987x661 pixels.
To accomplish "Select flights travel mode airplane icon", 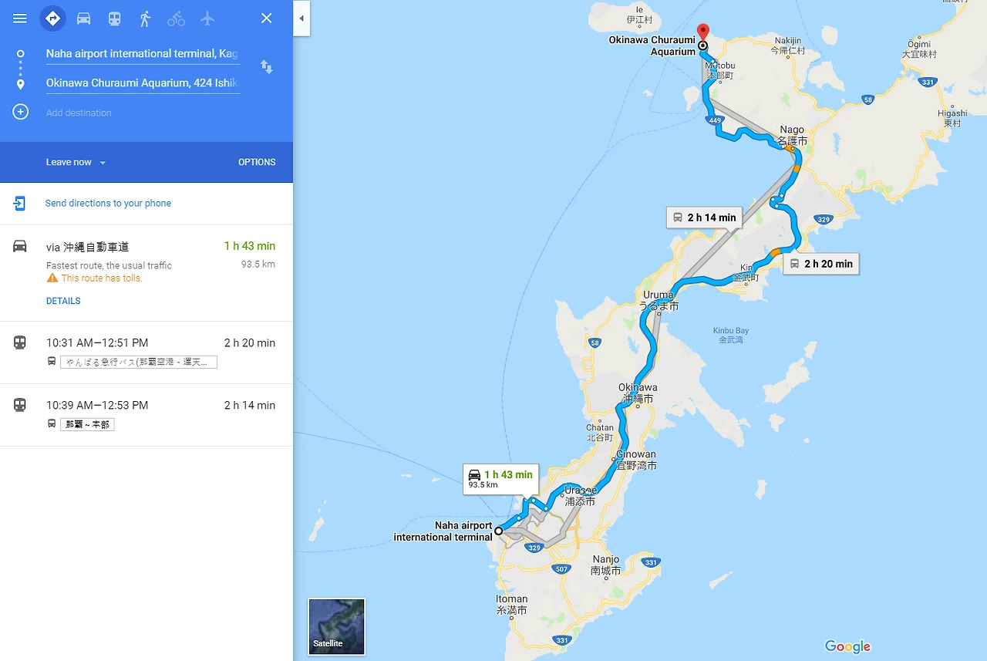I will (x=207, y=19).
